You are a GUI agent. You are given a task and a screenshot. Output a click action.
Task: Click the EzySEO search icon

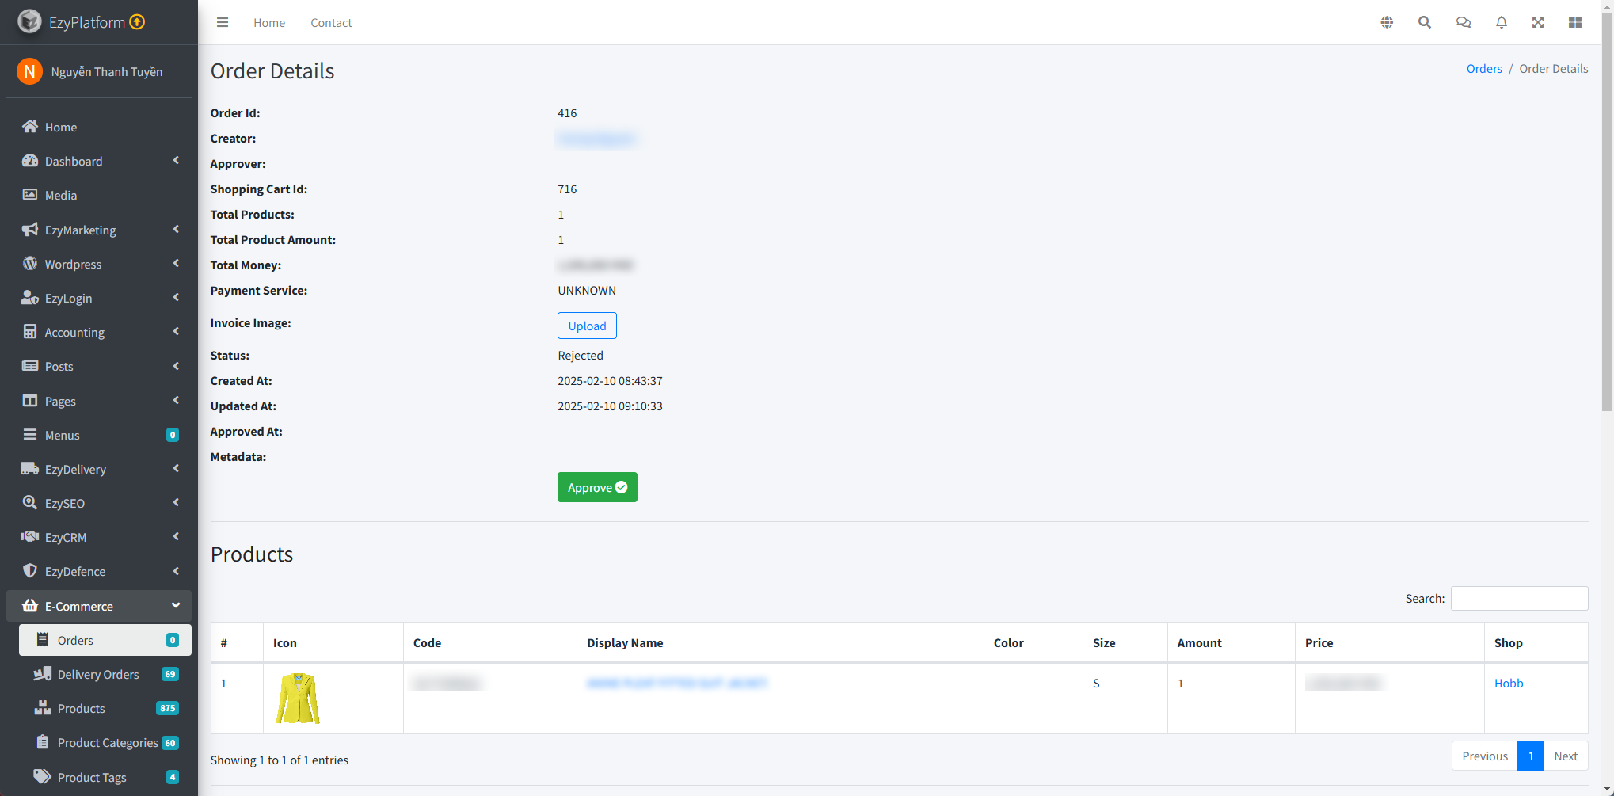[x=30, y=503]
